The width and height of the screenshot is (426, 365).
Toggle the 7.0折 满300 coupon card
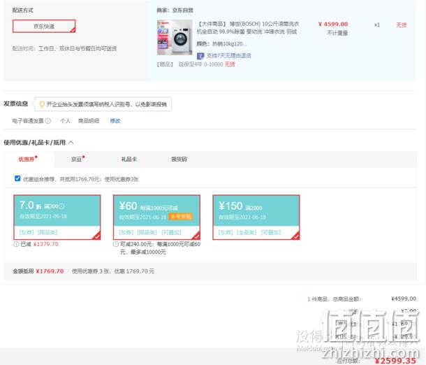click(x=57, y=217)
